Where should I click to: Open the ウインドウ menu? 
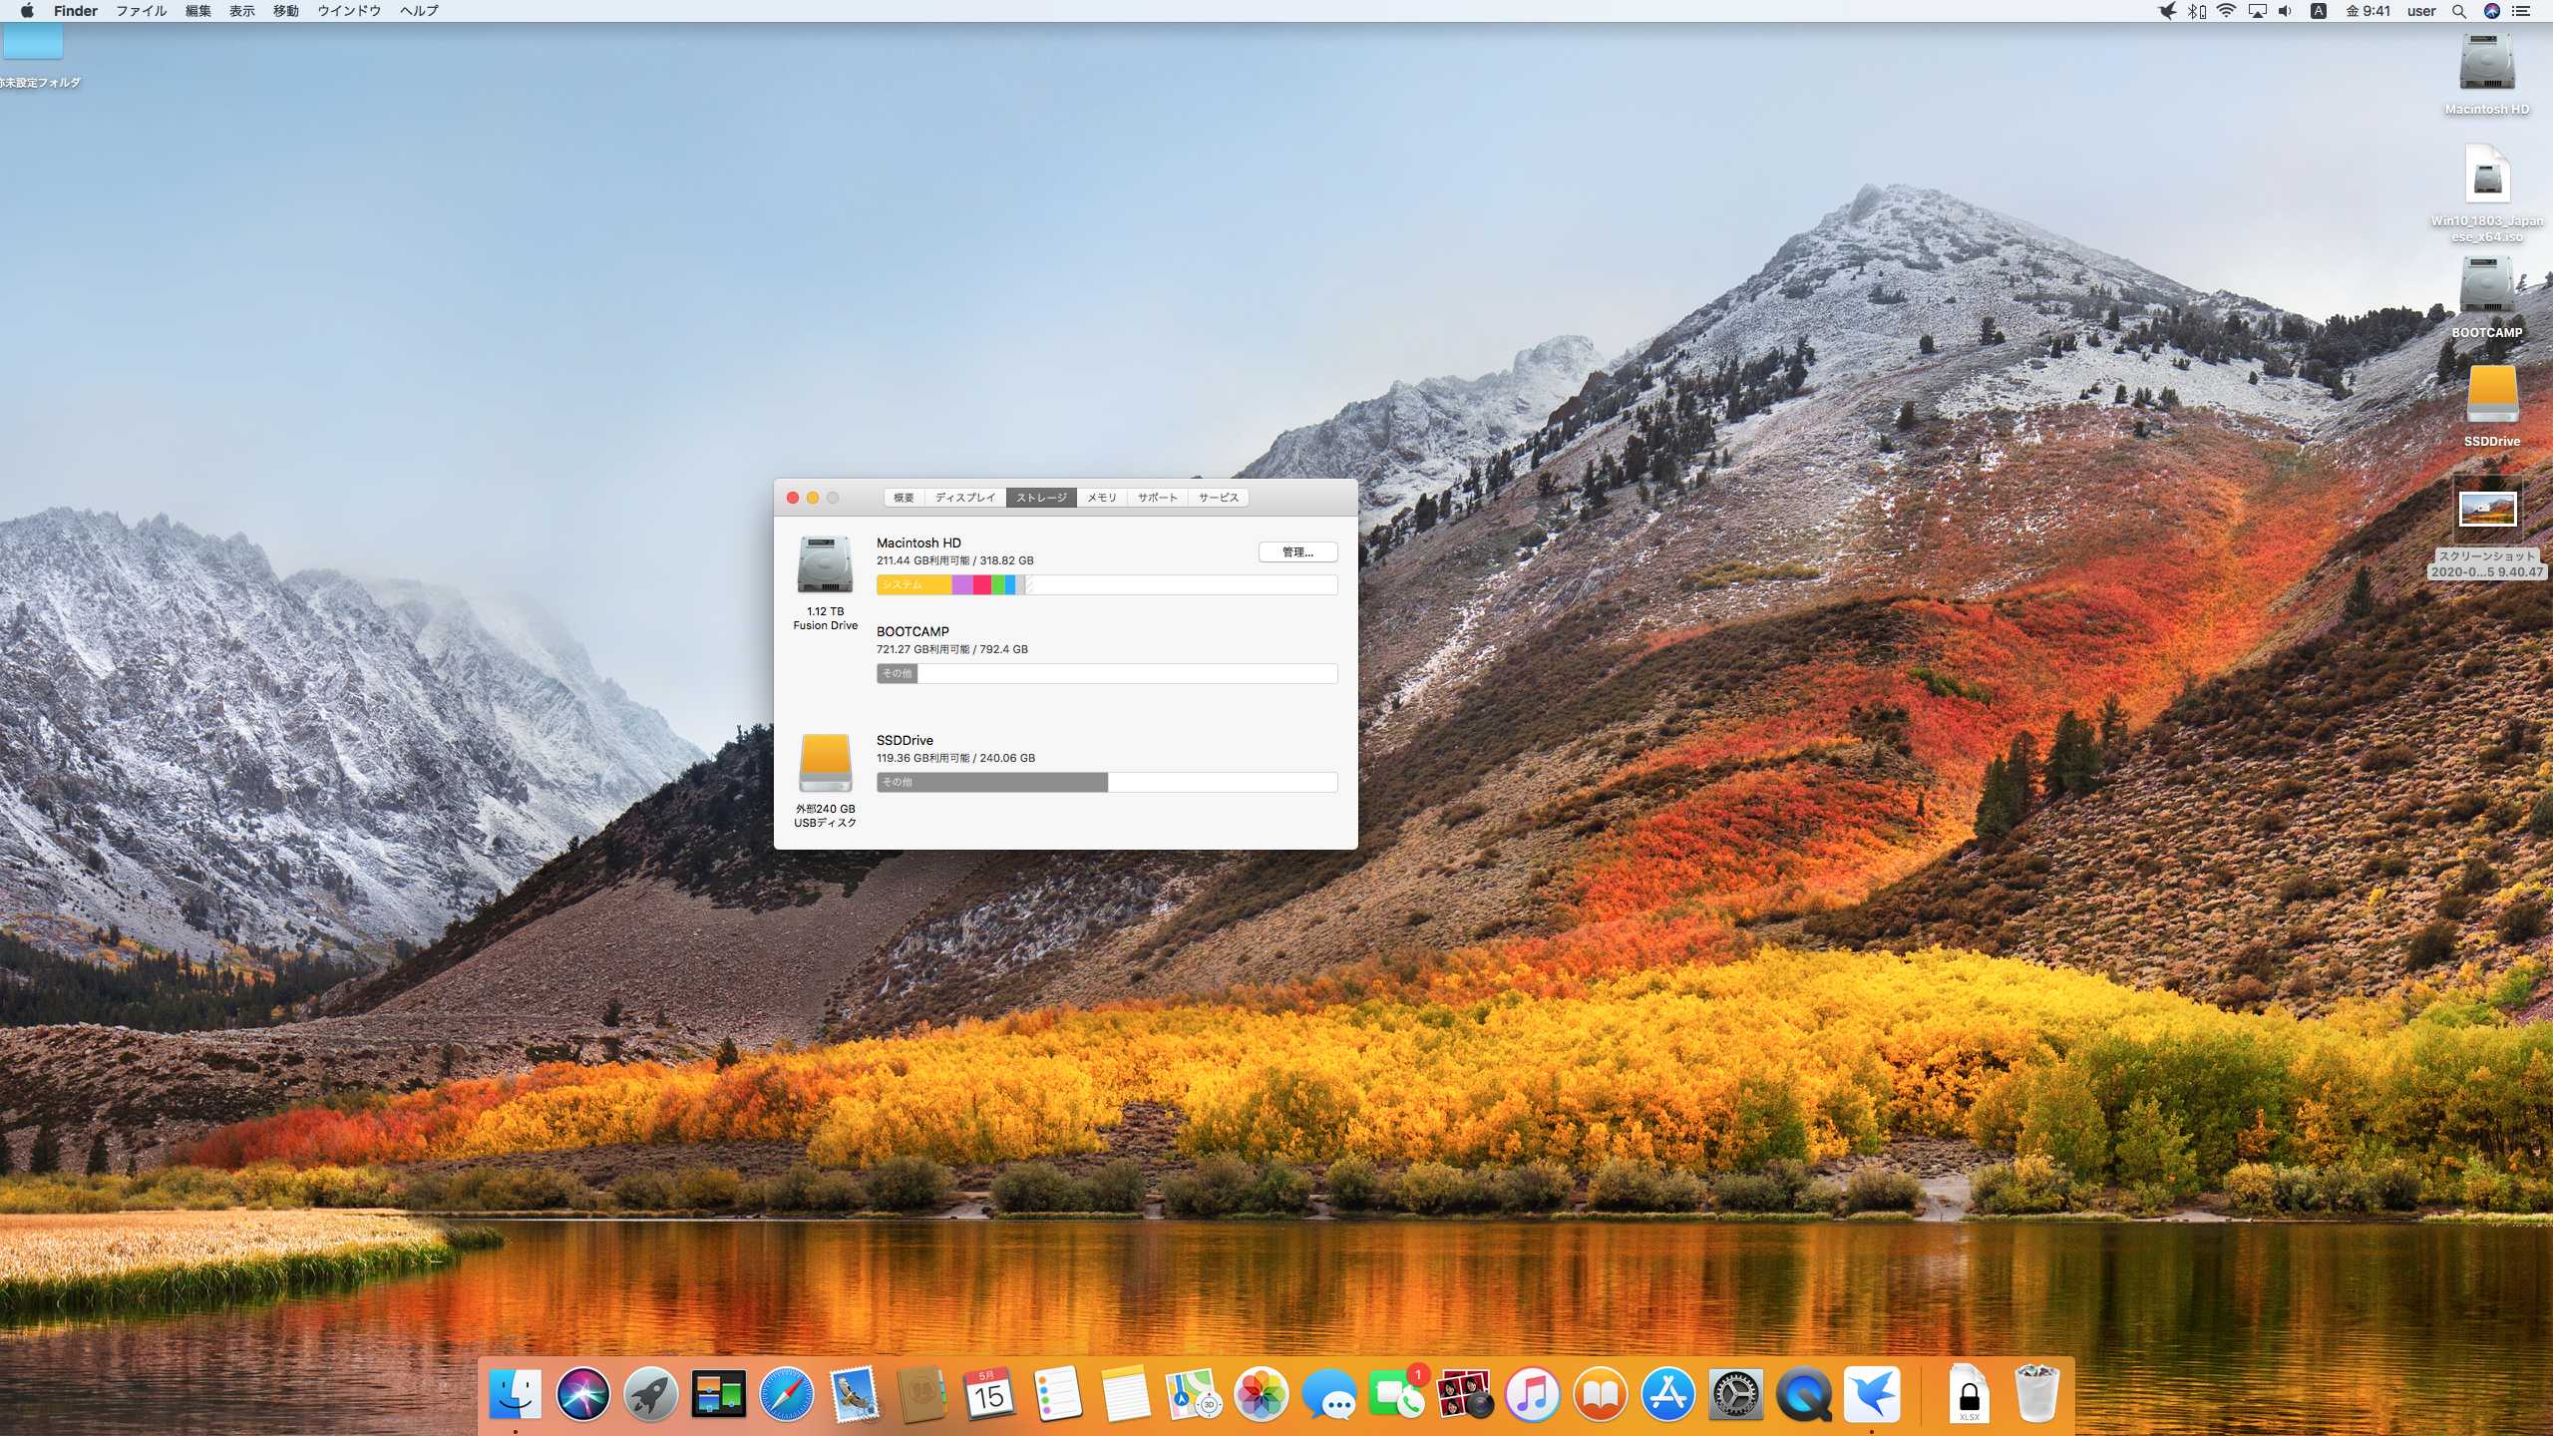[x=349, y=11]
